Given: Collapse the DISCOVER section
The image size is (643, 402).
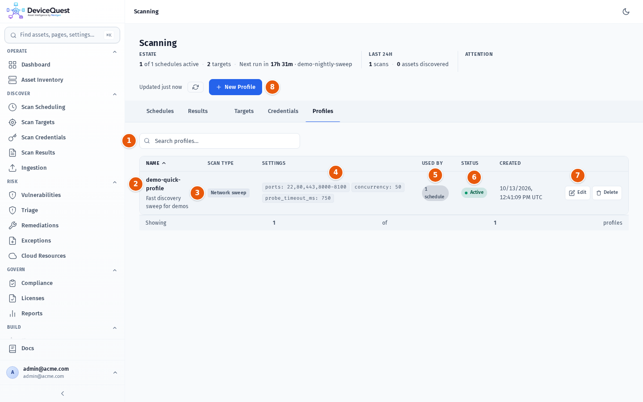Looking at the screenshot, I should (x=115, y=94).
